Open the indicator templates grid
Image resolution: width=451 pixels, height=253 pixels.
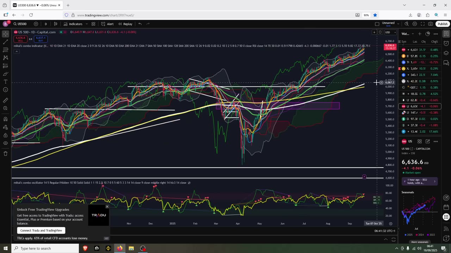(93, 24)
